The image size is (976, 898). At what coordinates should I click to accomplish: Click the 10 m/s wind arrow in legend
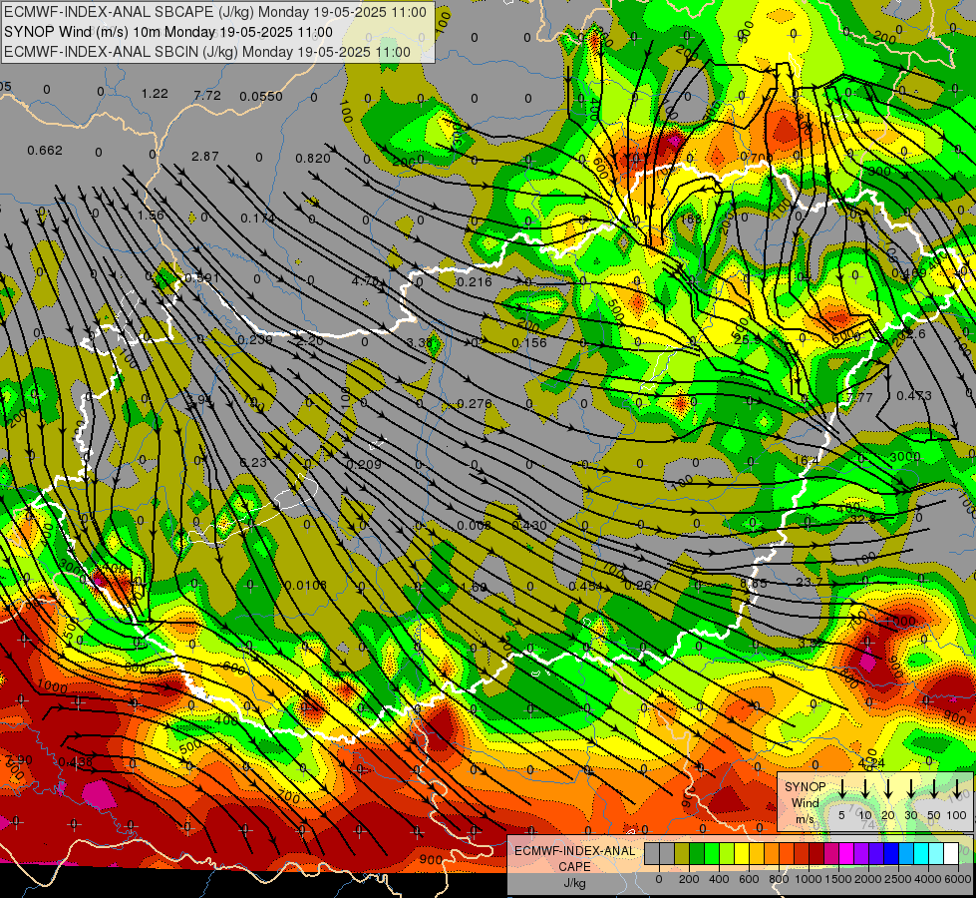[x=864, y=789]
